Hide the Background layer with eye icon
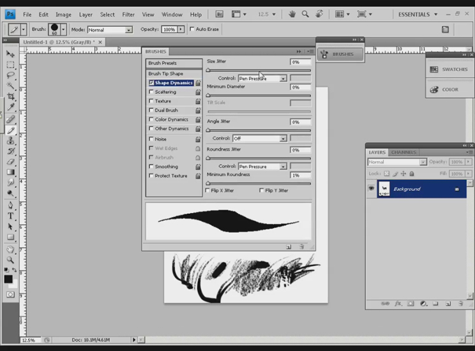The height and width of the screenshot is (351, 475). (x=371, y=189)
